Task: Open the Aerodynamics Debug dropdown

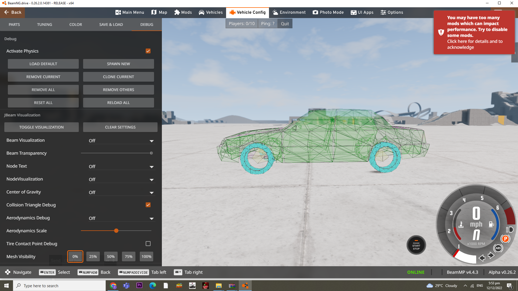Action: pyautogui.click(x=121, y=219)
